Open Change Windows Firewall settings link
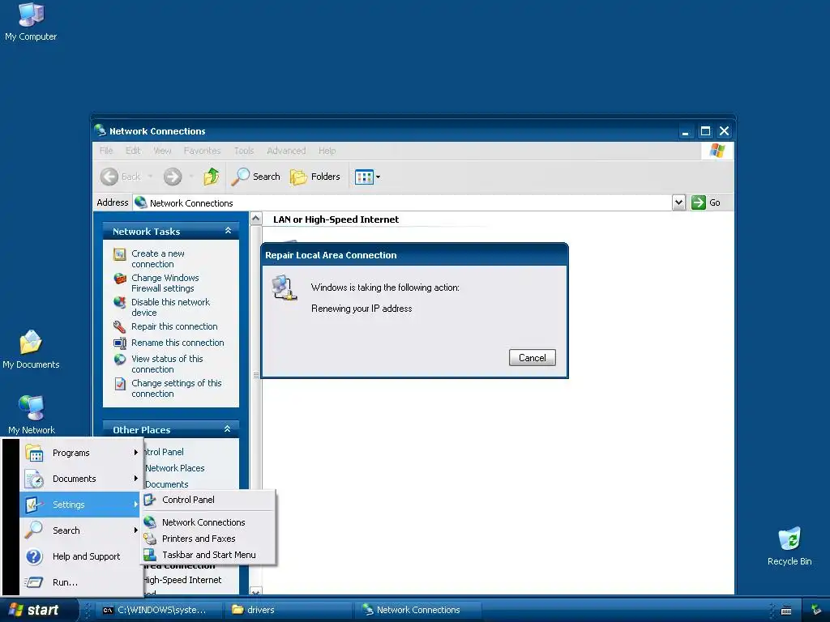The width and height of the screenshot is (830, 622). click(165, 283)
